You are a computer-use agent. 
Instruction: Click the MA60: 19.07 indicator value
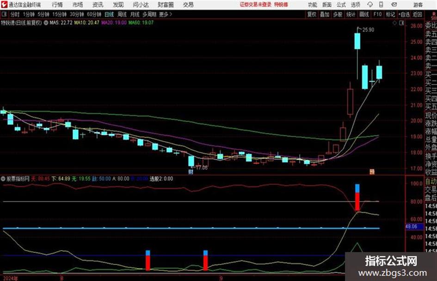pyautogui.click(x=141, y=23)
